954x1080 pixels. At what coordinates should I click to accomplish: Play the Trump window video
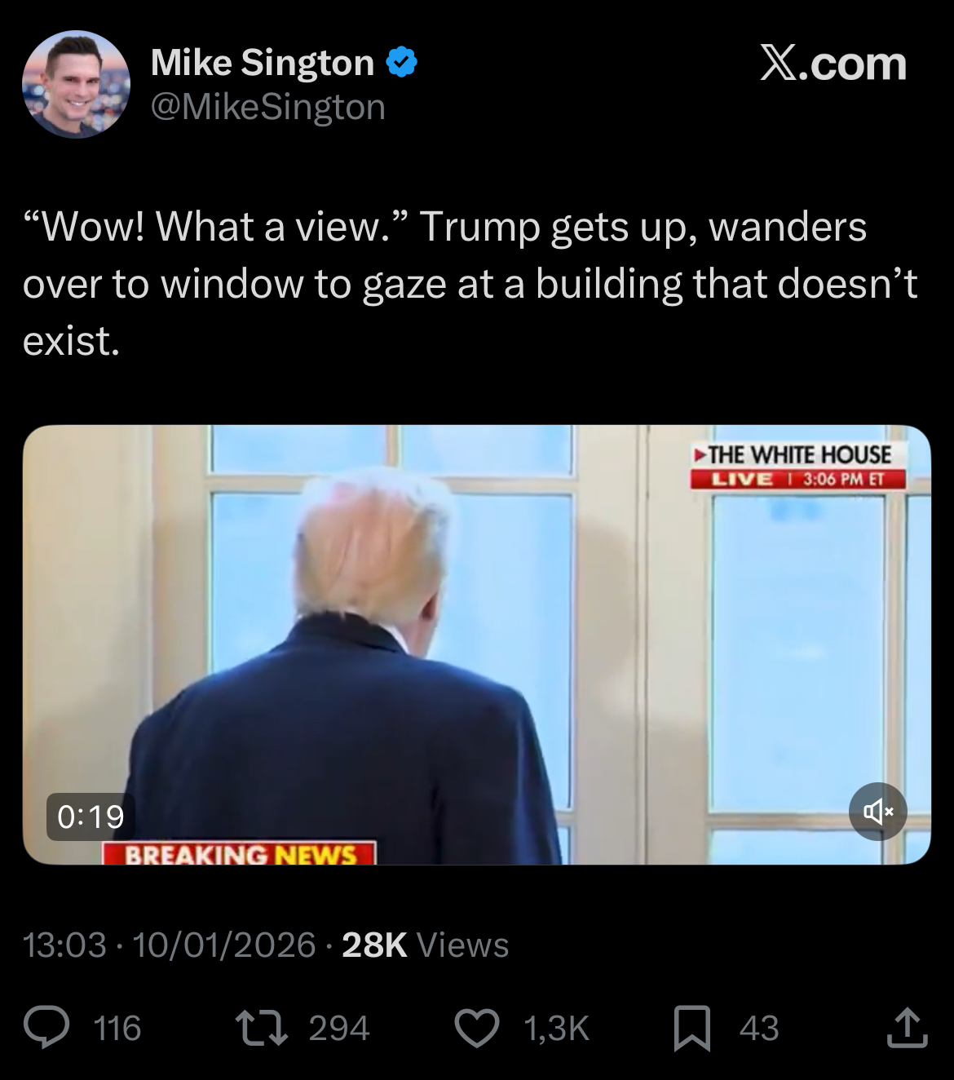476,644
